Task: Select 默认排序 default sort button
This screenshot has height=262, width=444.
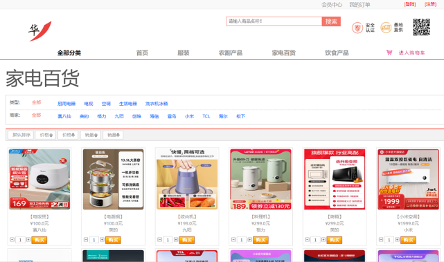Action: pyautogui.click(x=21, y=135)
